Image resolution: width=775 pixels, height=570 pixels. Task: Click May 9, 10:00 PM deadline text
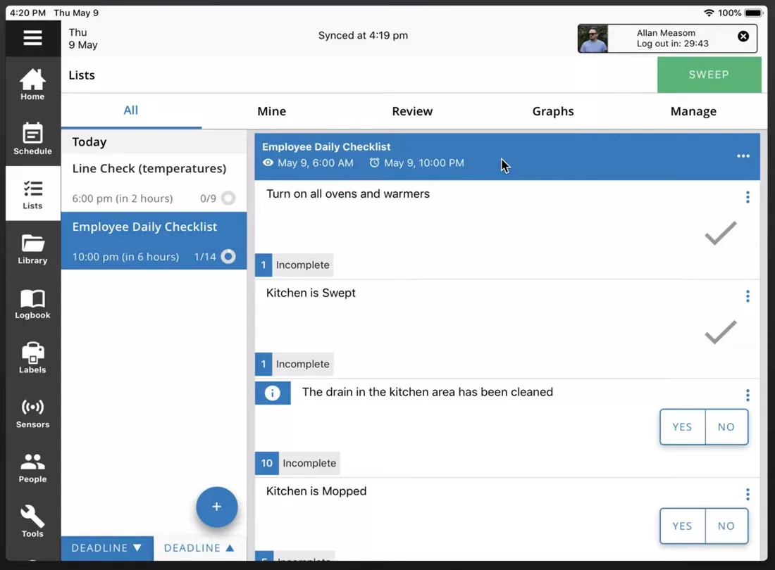(x=424, y=163)
